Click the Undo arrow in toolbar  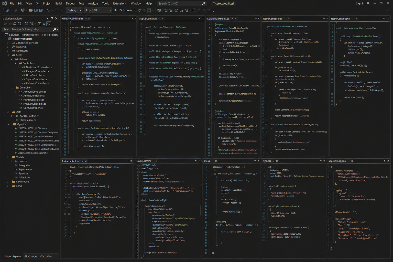[49, 10]
